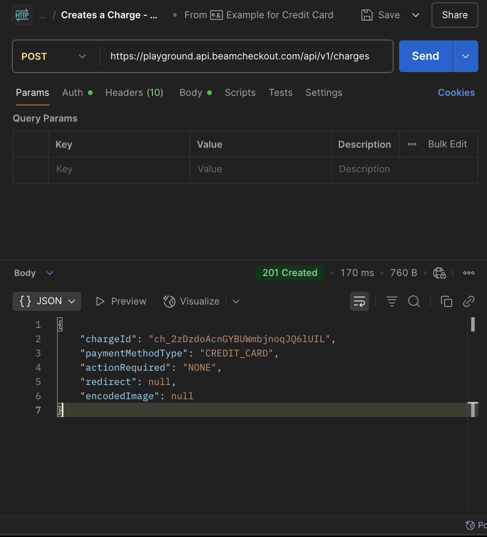
Task: Open the Send options dropdown arrow
Action: [466, 56]
